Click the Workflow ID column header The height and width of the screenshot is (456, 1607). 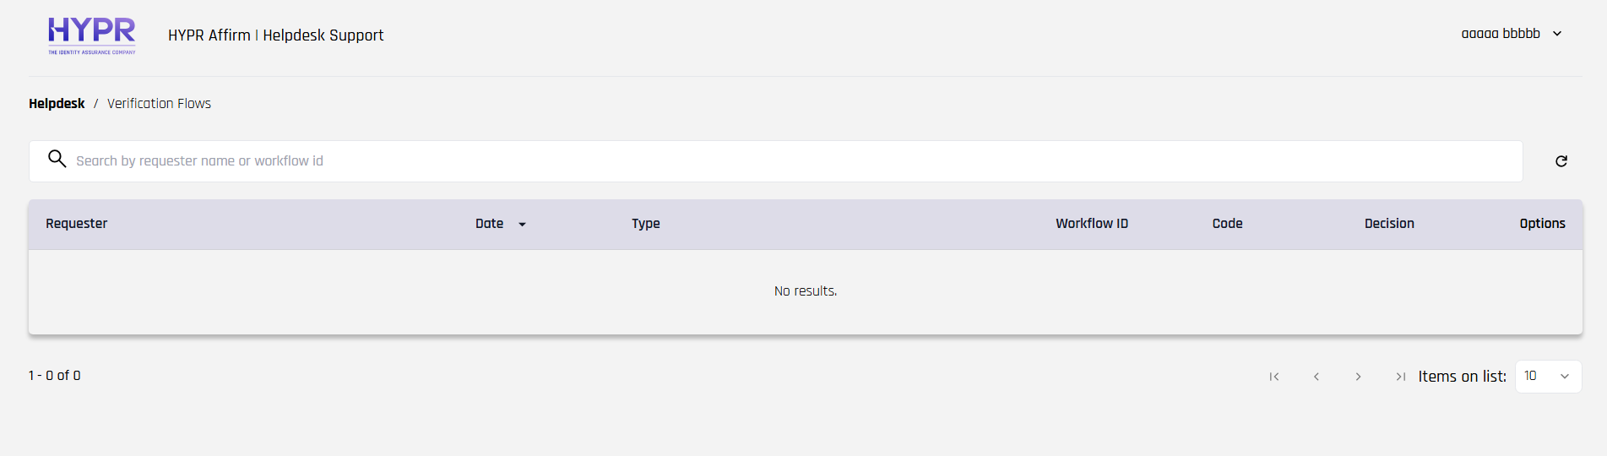1091,224
